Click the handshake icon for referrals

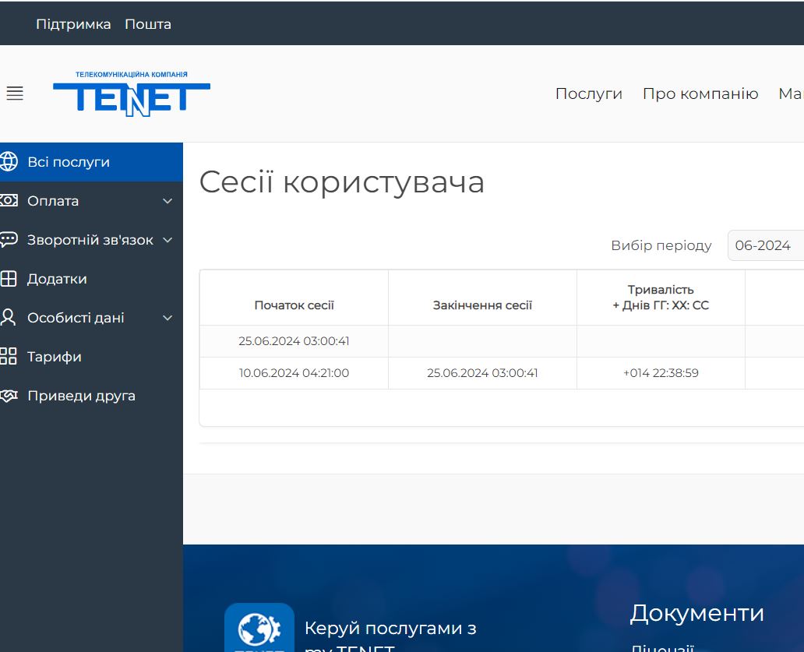9,396
